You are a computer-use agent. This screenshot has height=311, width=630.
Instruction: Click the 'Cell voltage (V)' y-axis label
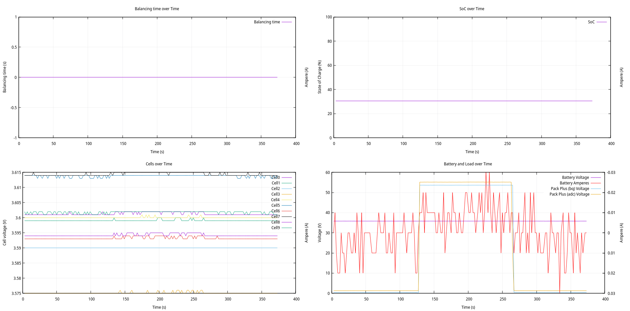(5, 232)
